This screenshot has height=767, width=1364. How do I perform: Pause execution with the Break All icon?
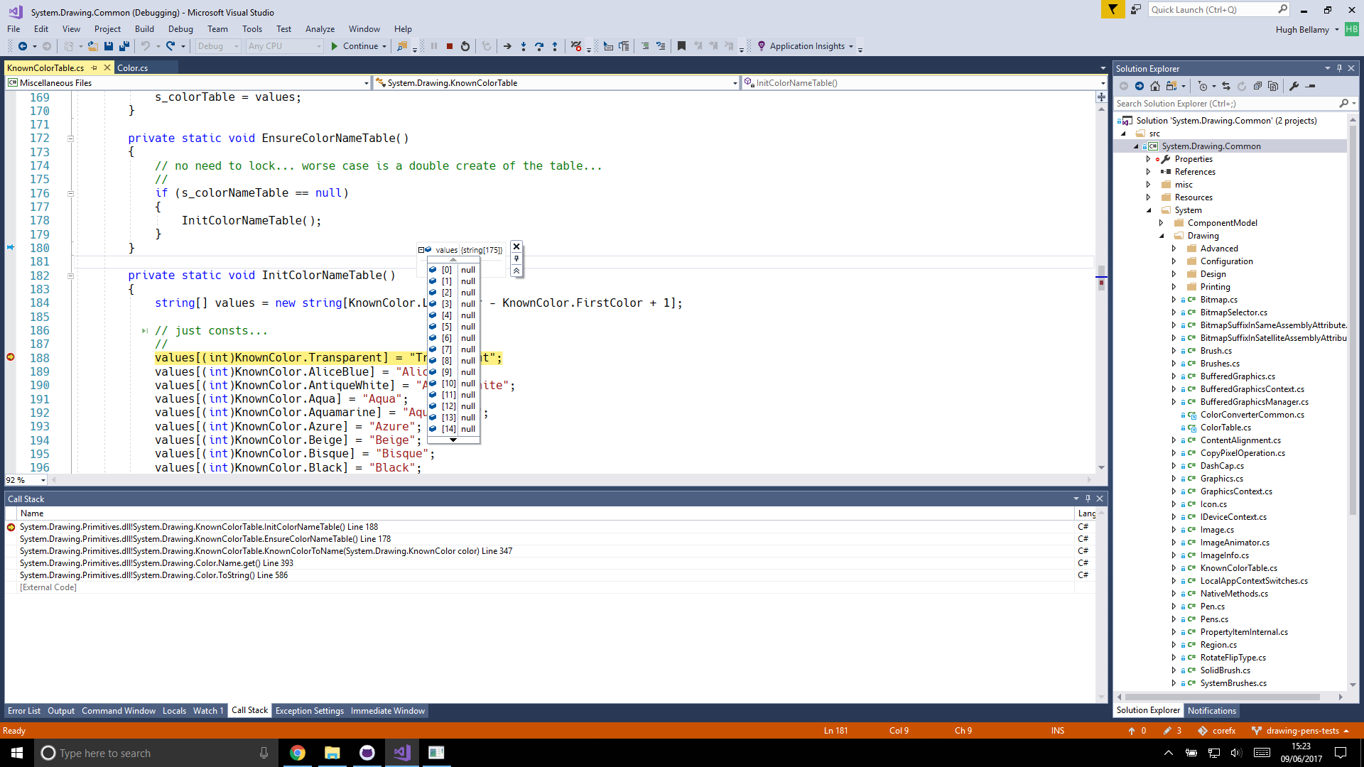434,45
